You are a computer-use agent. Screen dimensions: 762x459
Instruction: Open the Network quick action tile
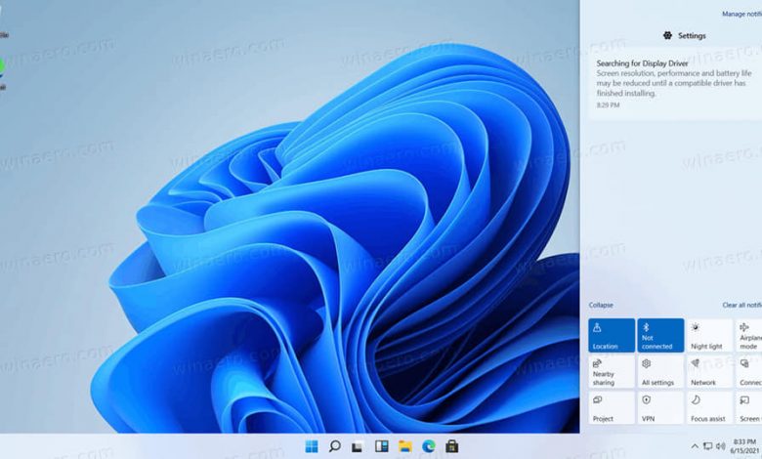[709, 371]
